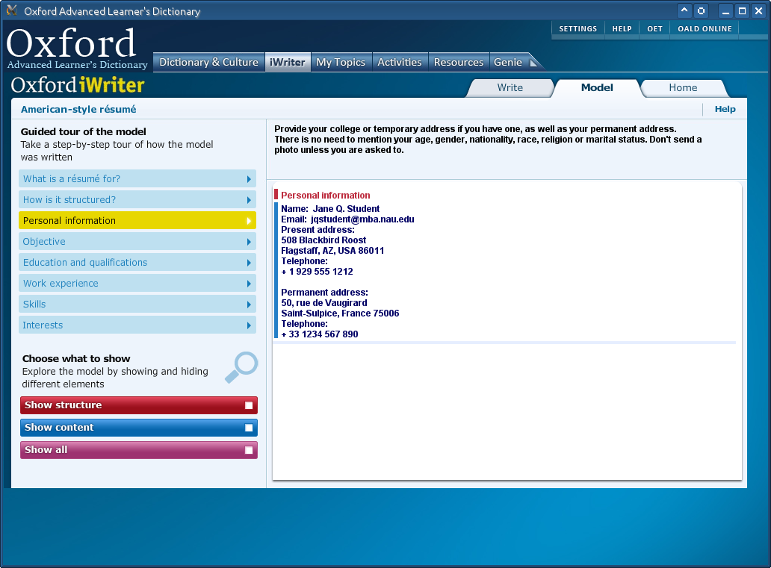Open the Activities tab

point(400,63)
